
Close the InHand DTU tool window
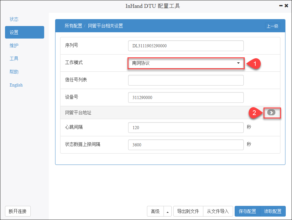click(x=286, y=6)
